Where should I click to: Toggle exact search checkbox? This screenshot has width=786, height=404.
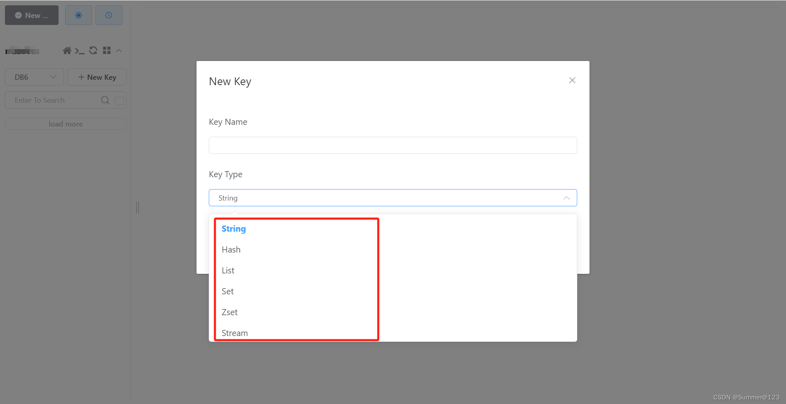click(120, 101)
